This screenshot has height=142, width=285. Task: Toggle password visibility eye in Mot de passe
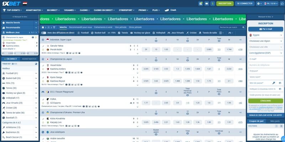click(x=280, y=83)
